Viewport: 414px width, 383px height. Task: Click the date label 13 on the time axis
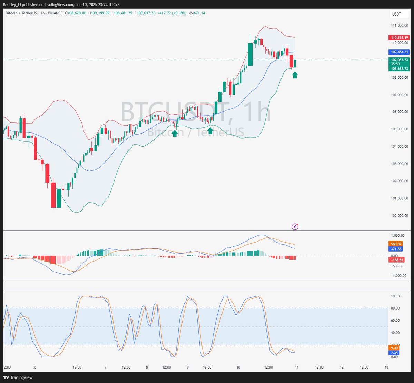tap(386, 367)
